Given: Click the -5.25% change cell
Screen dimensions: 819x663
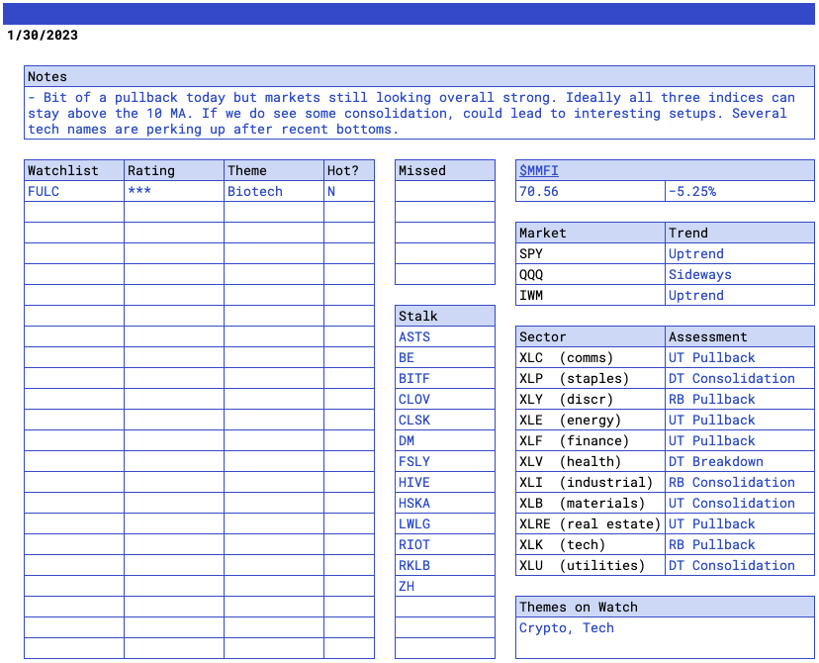Looking at the screenshot, I should pos(740,191).
